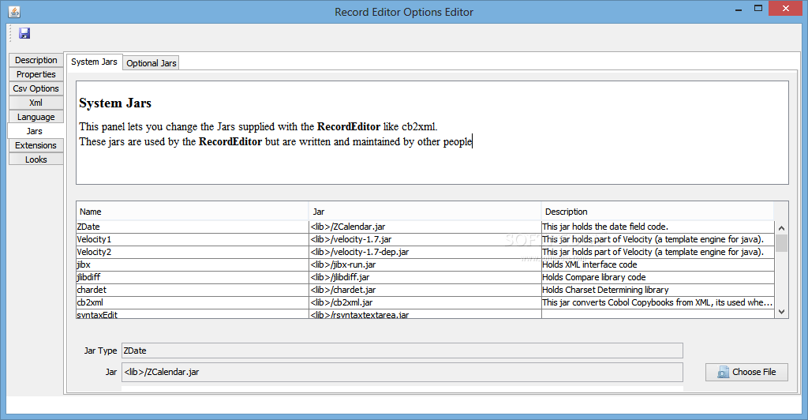Viewport: 808px width, 420px height.
Task: Select the System Jars tab
Action: tap(95, 62)
